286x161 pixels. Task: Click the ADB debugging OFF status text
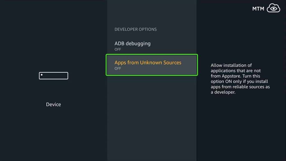coord(118,49)
